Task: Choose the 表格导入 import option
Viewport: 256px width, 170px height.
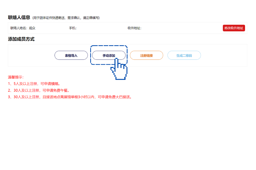Action: (x=71, y=55)
